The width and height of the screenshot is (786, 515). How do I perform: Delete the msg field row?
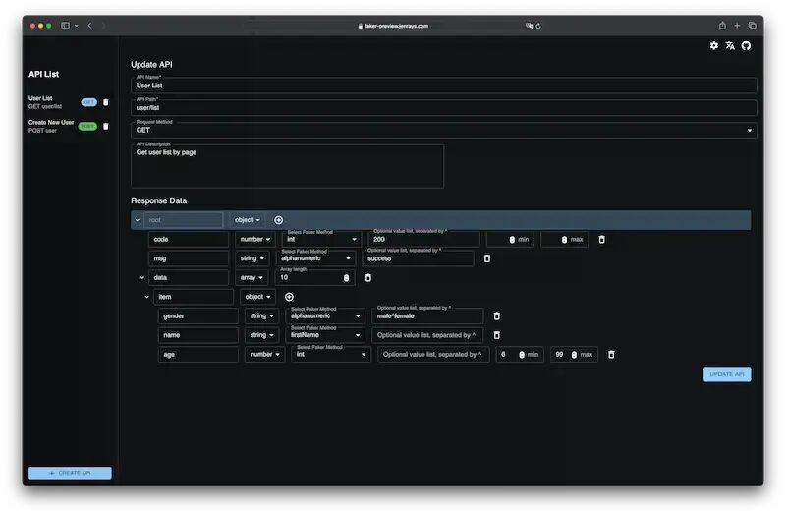click(487, 258)
